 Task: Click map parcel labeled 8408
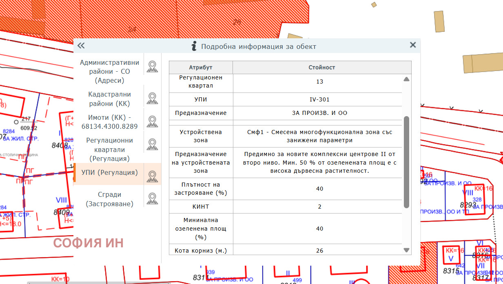[x=60, y=145]
